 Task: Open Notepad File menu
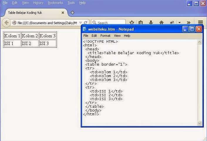tap(86, 36)
